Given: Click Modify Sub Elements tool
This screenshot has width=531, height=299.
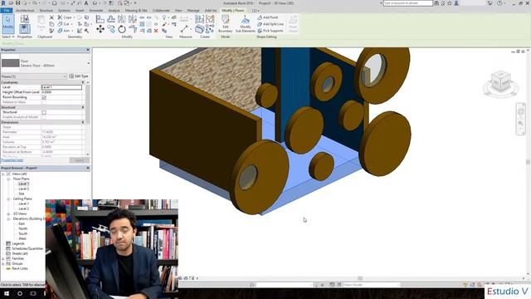Looking at the screenshot, I should (x=246, y=24).
